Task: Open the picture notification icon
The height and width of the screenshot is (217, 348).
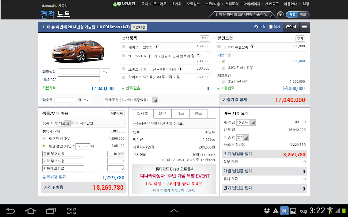Action: (293, 211)
